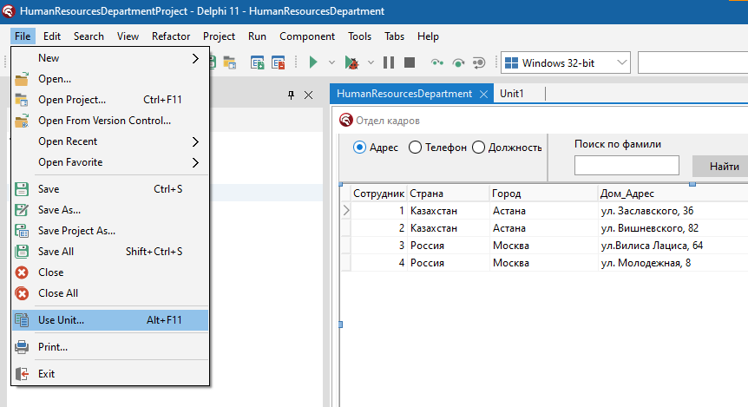Click the Step Over toolbar icon
The width and height of the screenshot is (748, 407).
[458, 62]
